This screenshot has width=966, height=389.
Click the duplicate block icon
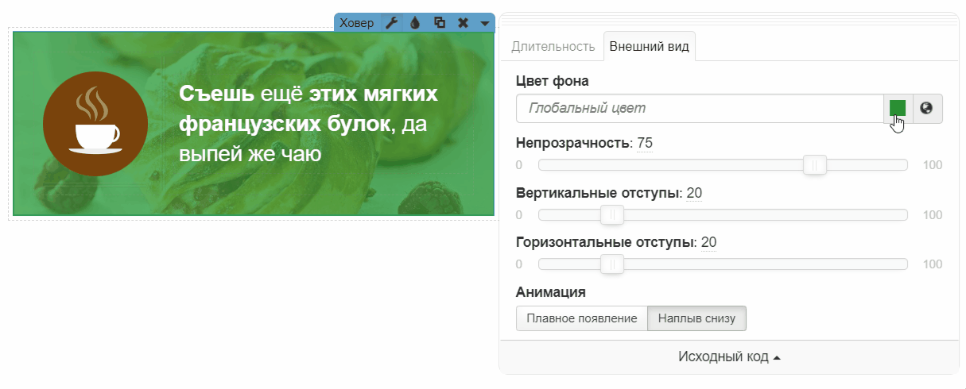click(439, 23)
